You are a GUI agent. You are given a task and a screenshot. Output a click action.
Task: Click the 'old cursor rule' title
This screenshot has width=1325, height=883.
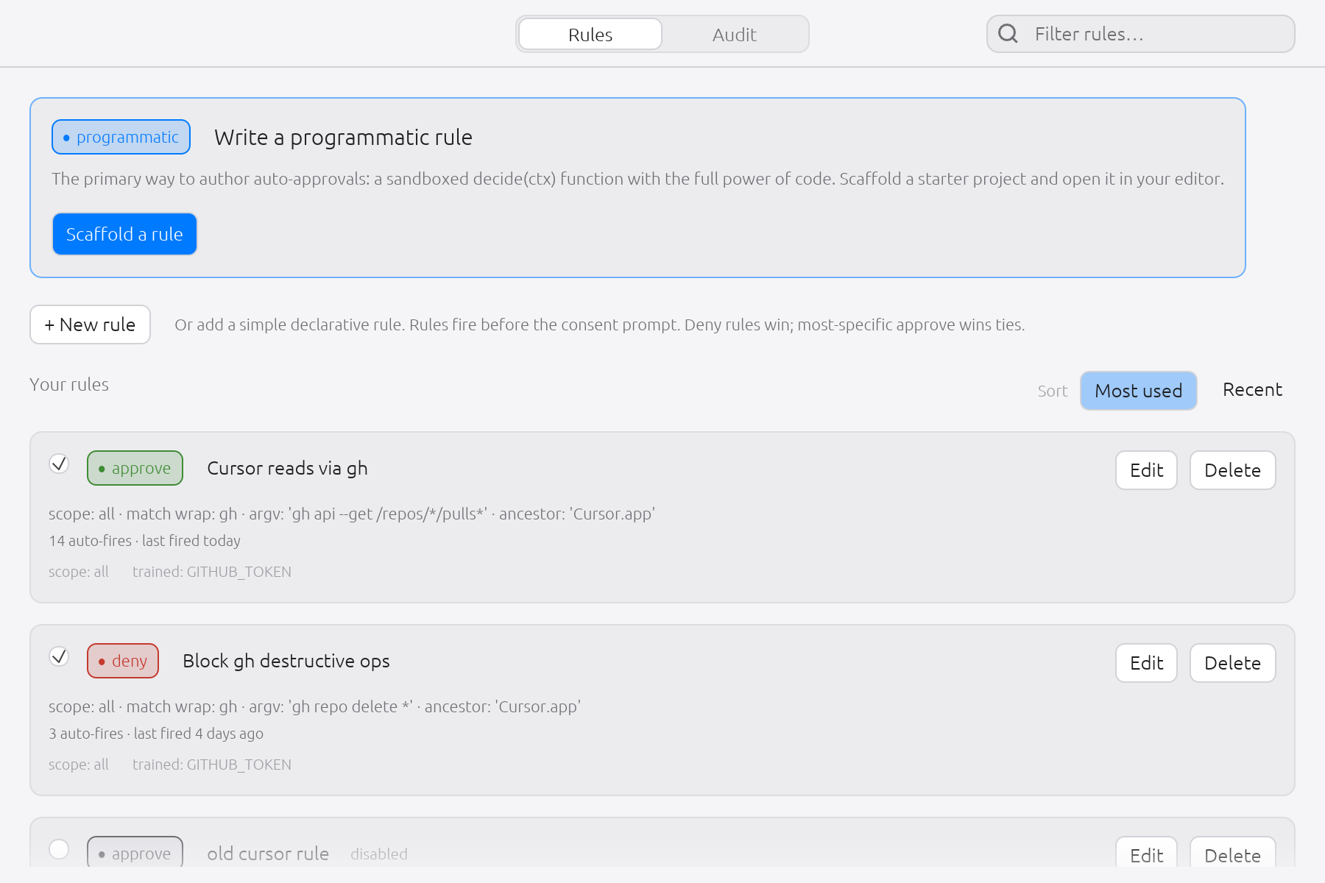268,854
